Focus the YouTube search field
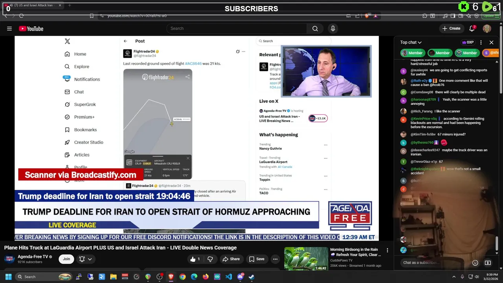This screenshot has height=283, width=503. (x=237, y=28)
